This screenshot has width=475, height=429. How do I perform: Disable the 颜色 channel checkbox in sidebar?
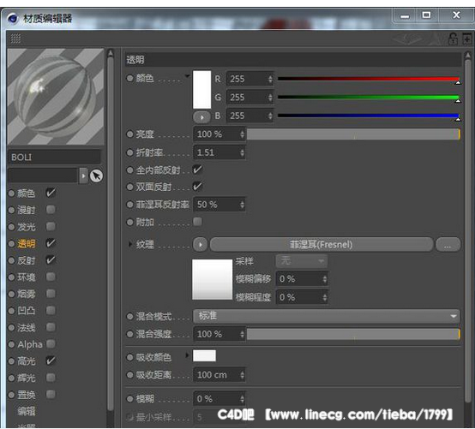pyautogui.click(x=51, y=193)
